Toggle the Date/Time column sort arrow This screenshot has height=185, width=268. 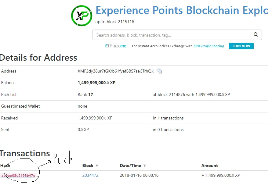point(145,166)
